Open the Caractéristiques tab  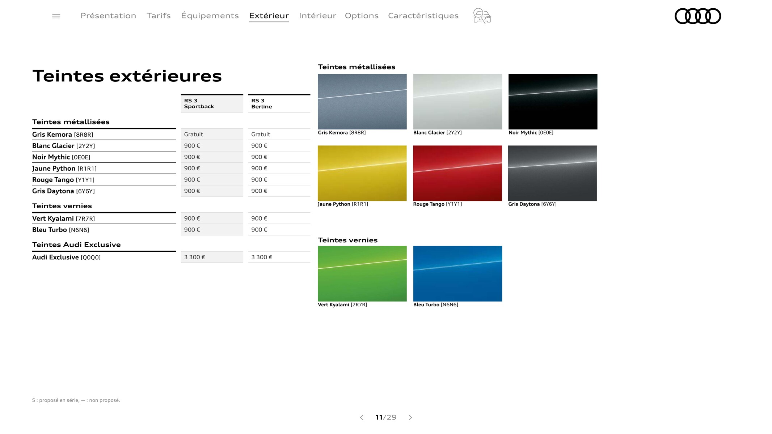[x=423, y=16]
